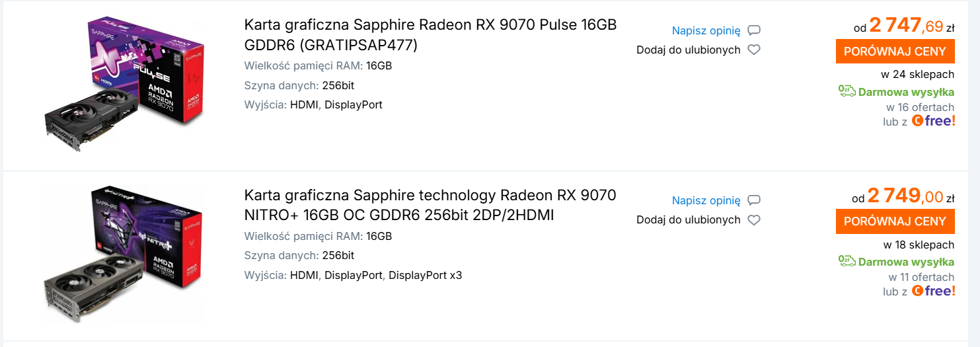Click Darmowa wysyłka on Pulse offer
The height and width of the screenshot is (347, 980).
point(906,92)
